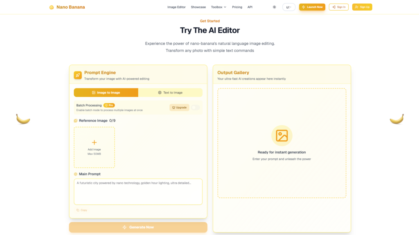The height and width of the screenshot is (235, 419).
Task: Open the language selector dropdown
Action: (289, 7)
